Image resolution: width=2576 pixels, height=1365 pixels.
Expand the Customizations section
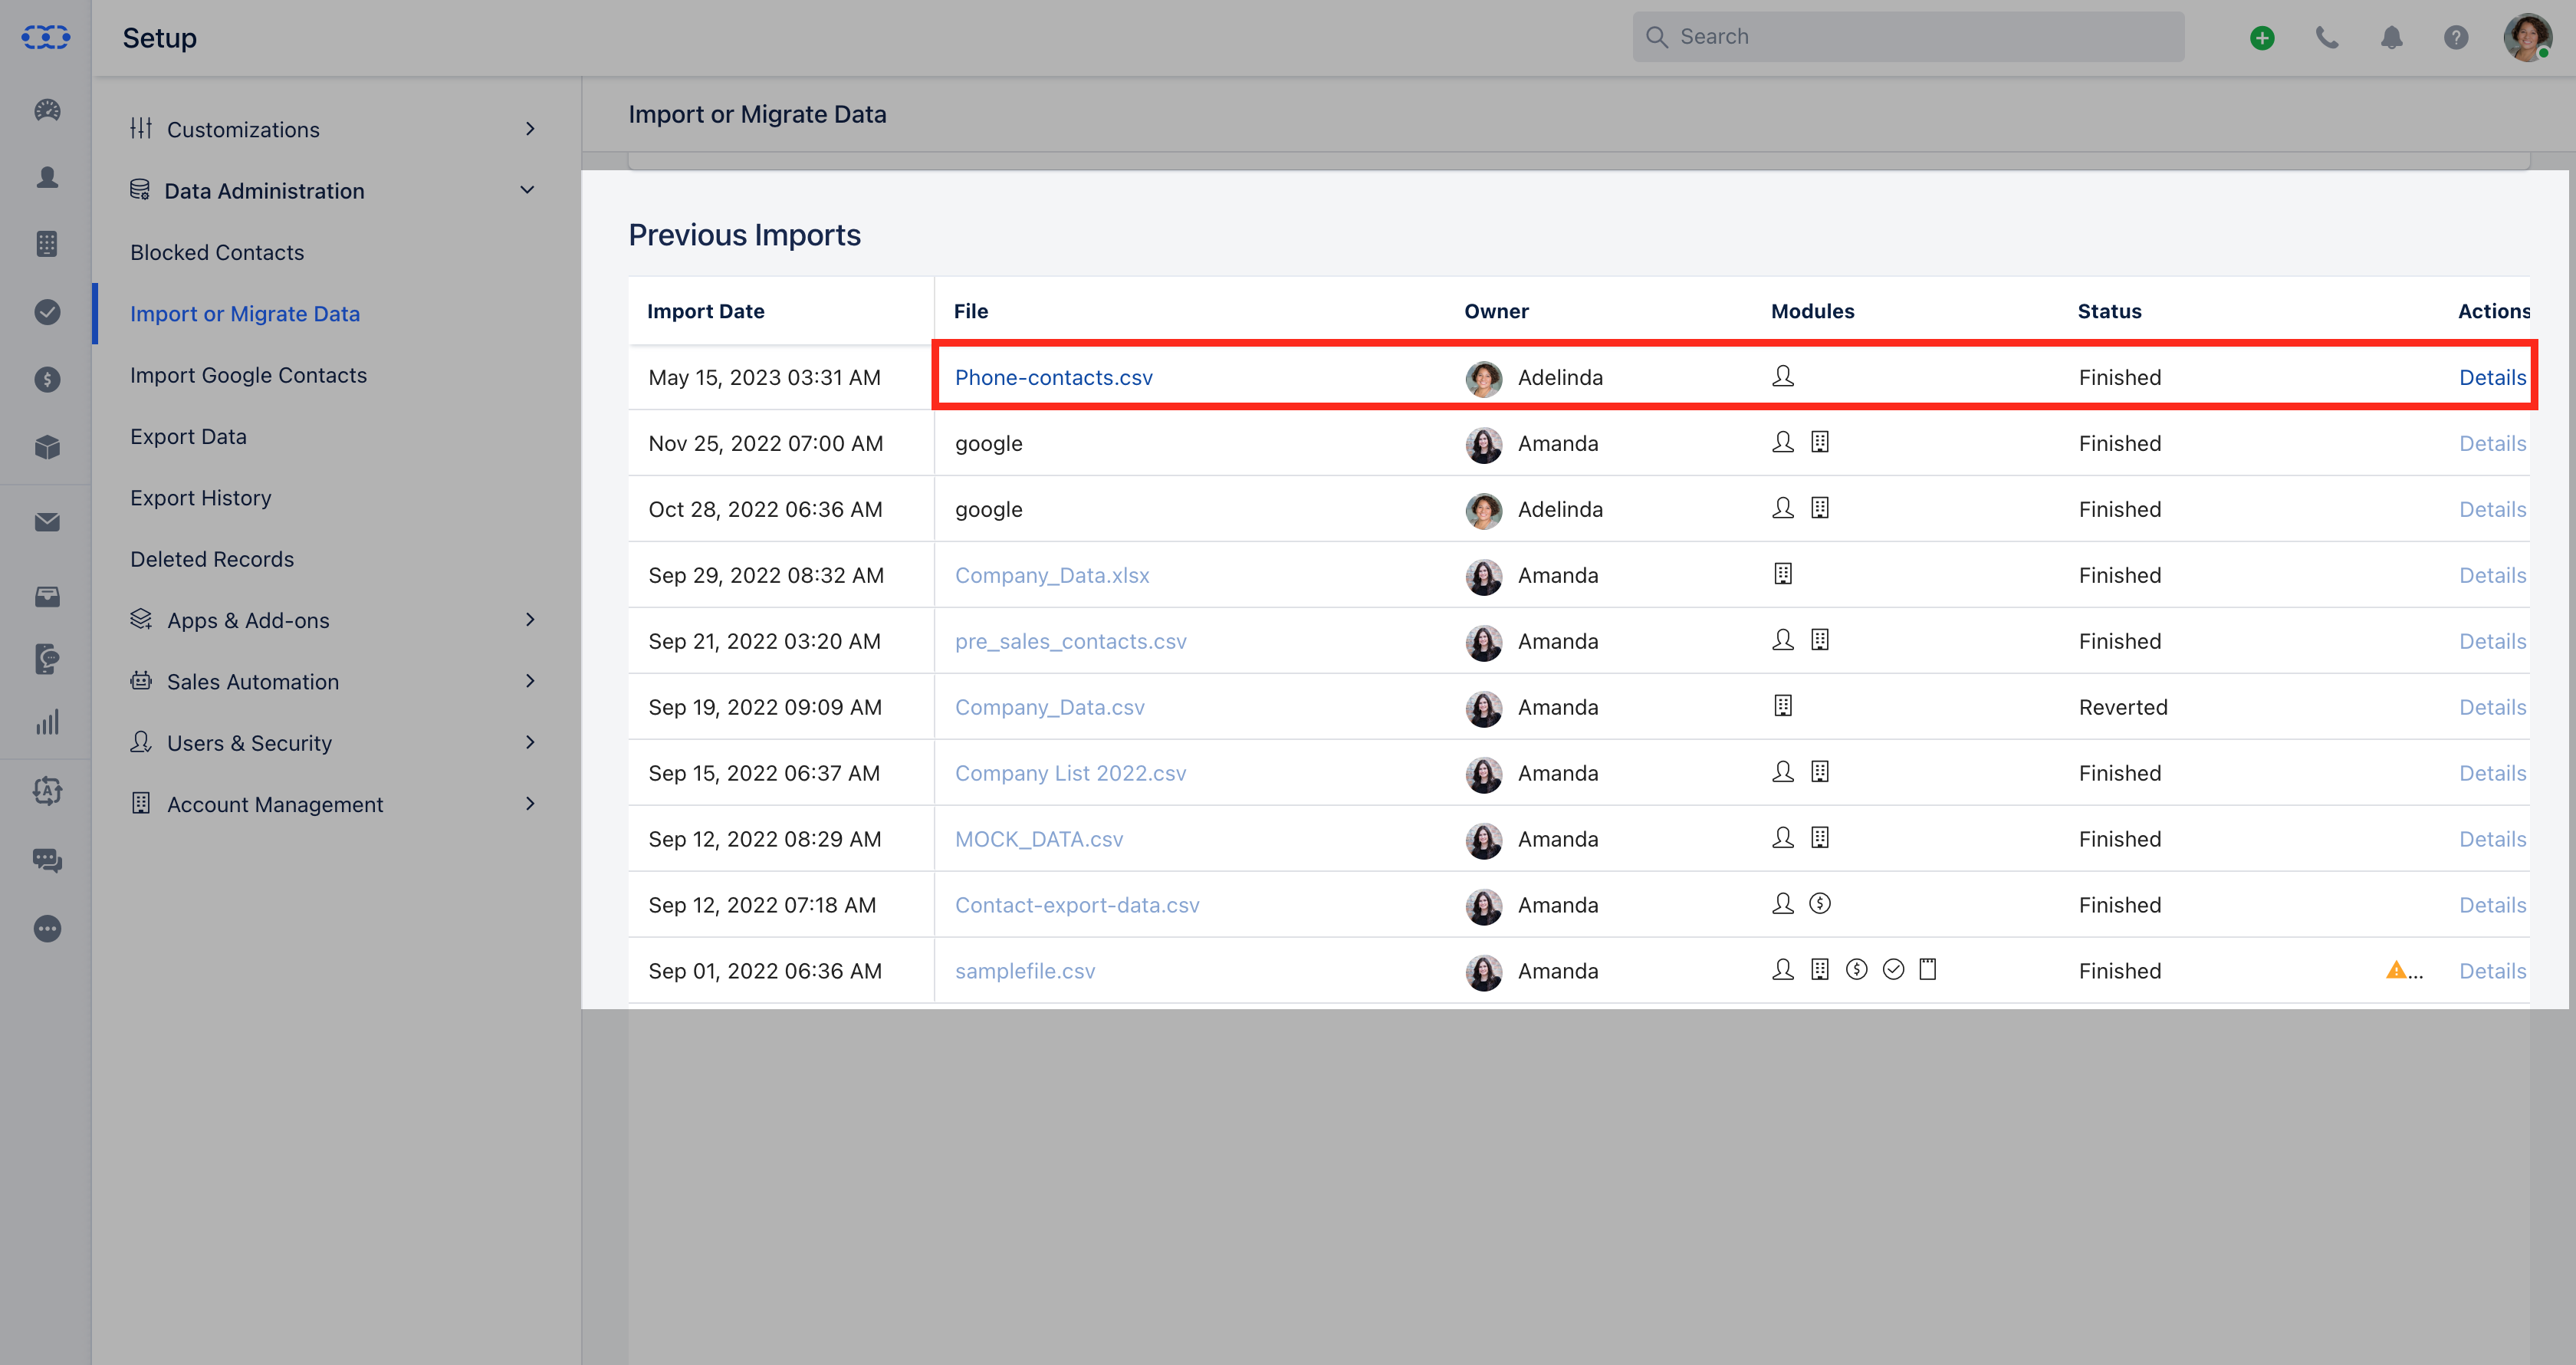pos(334,129)
